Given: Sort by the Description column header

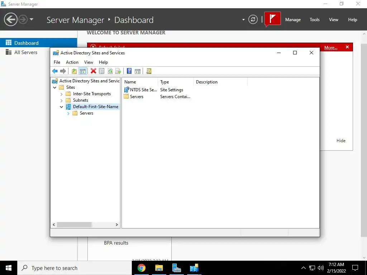Looking at the screenshot, I should coord(220,82).
